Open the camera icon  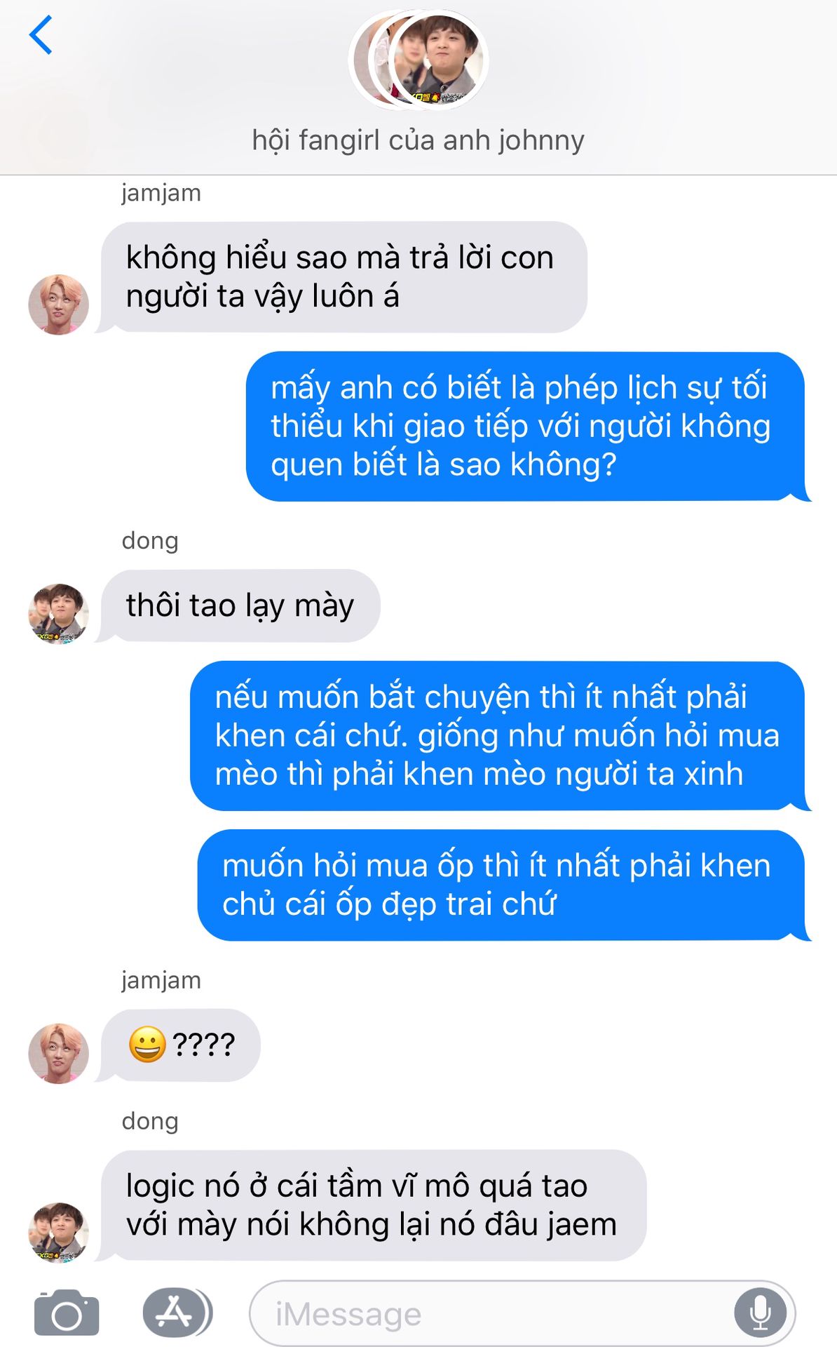pyautogui.click(x=67, y=1313)
